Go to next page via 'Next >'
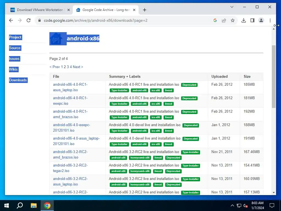The width and height of the screenshot is (281, 211). click(78, 67)
